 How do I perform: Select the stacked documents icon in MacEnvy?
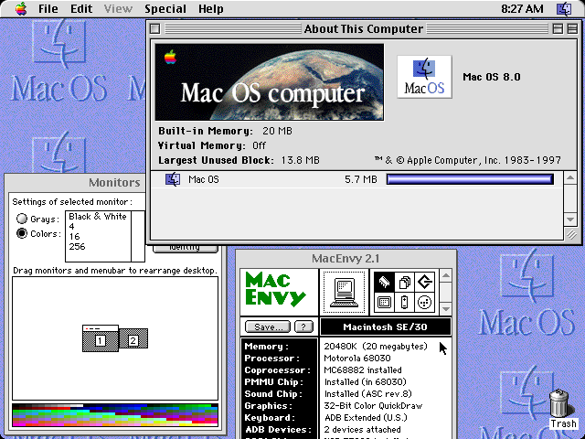point(404,282)
